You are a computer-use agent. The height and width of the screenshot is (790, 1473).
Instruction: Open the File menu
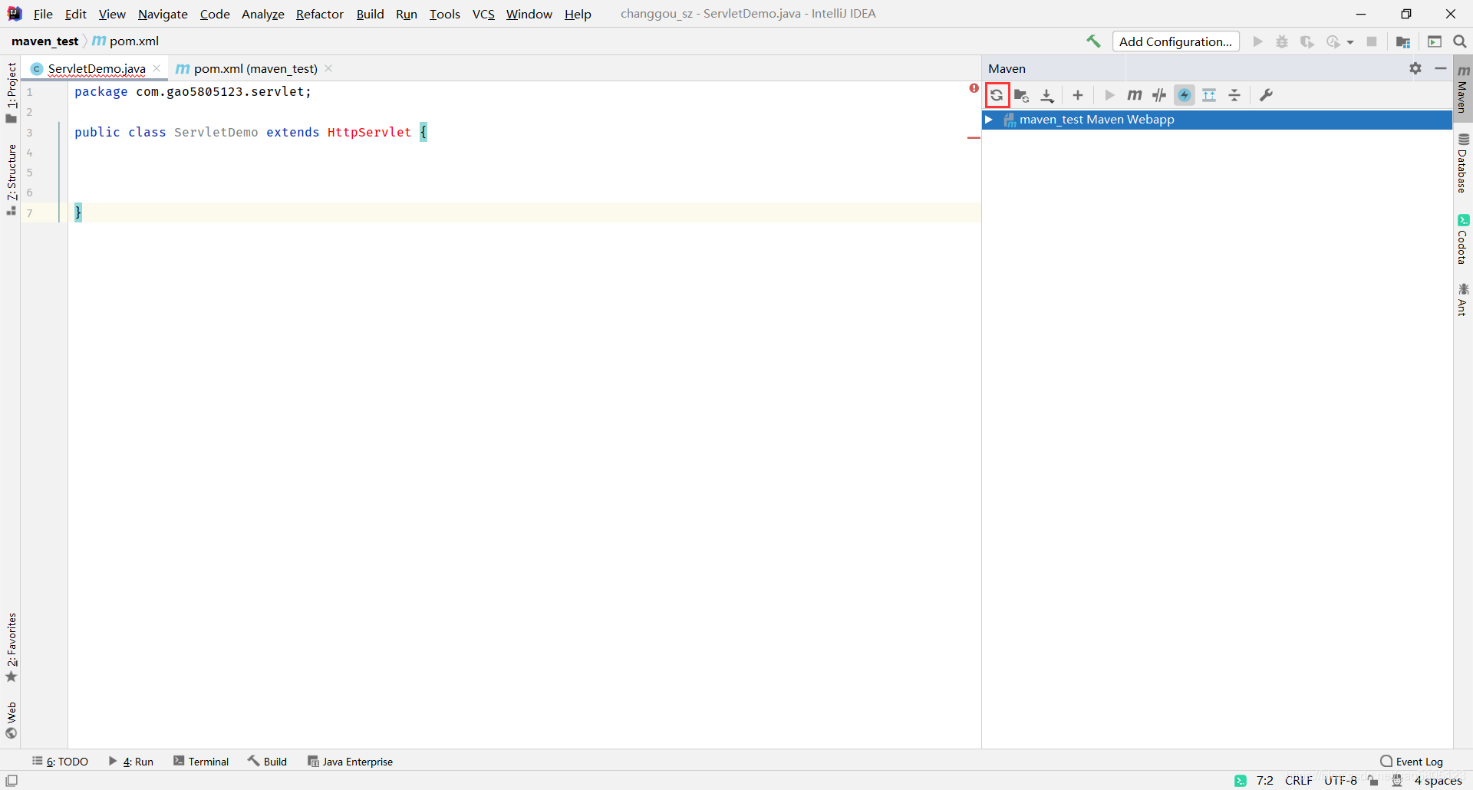[x=43, y=14]
